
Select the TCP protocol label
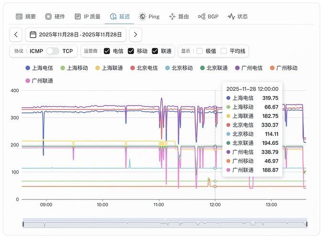coord(67,51)
